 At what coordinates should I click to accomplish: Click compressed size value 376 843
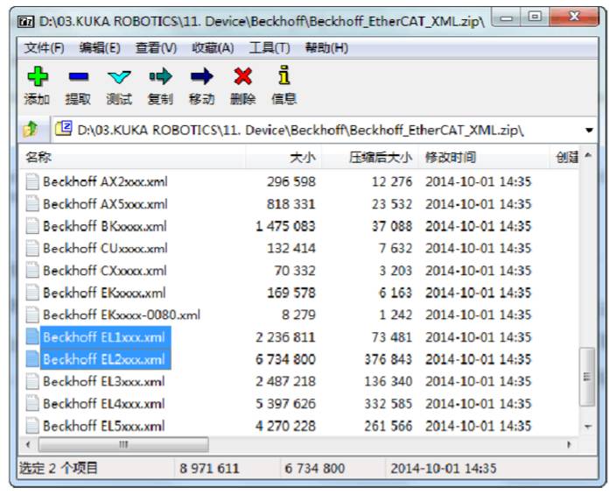(x=388, y=359)
